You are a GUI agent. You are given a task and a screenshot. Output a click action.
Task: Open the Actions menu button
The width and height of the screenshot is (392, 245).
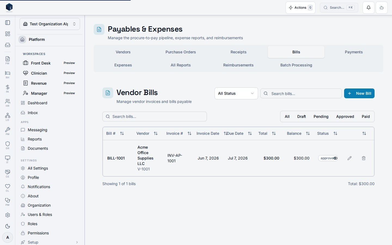coord(301,8)
